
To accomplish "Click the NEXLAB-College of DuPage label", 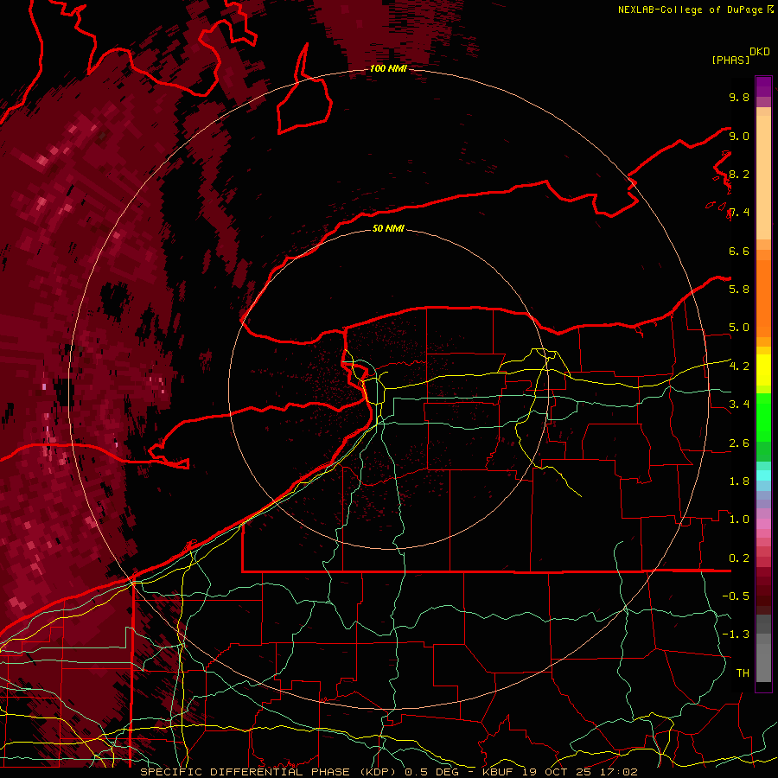I will pyautogui.click(x=690, y=10).
